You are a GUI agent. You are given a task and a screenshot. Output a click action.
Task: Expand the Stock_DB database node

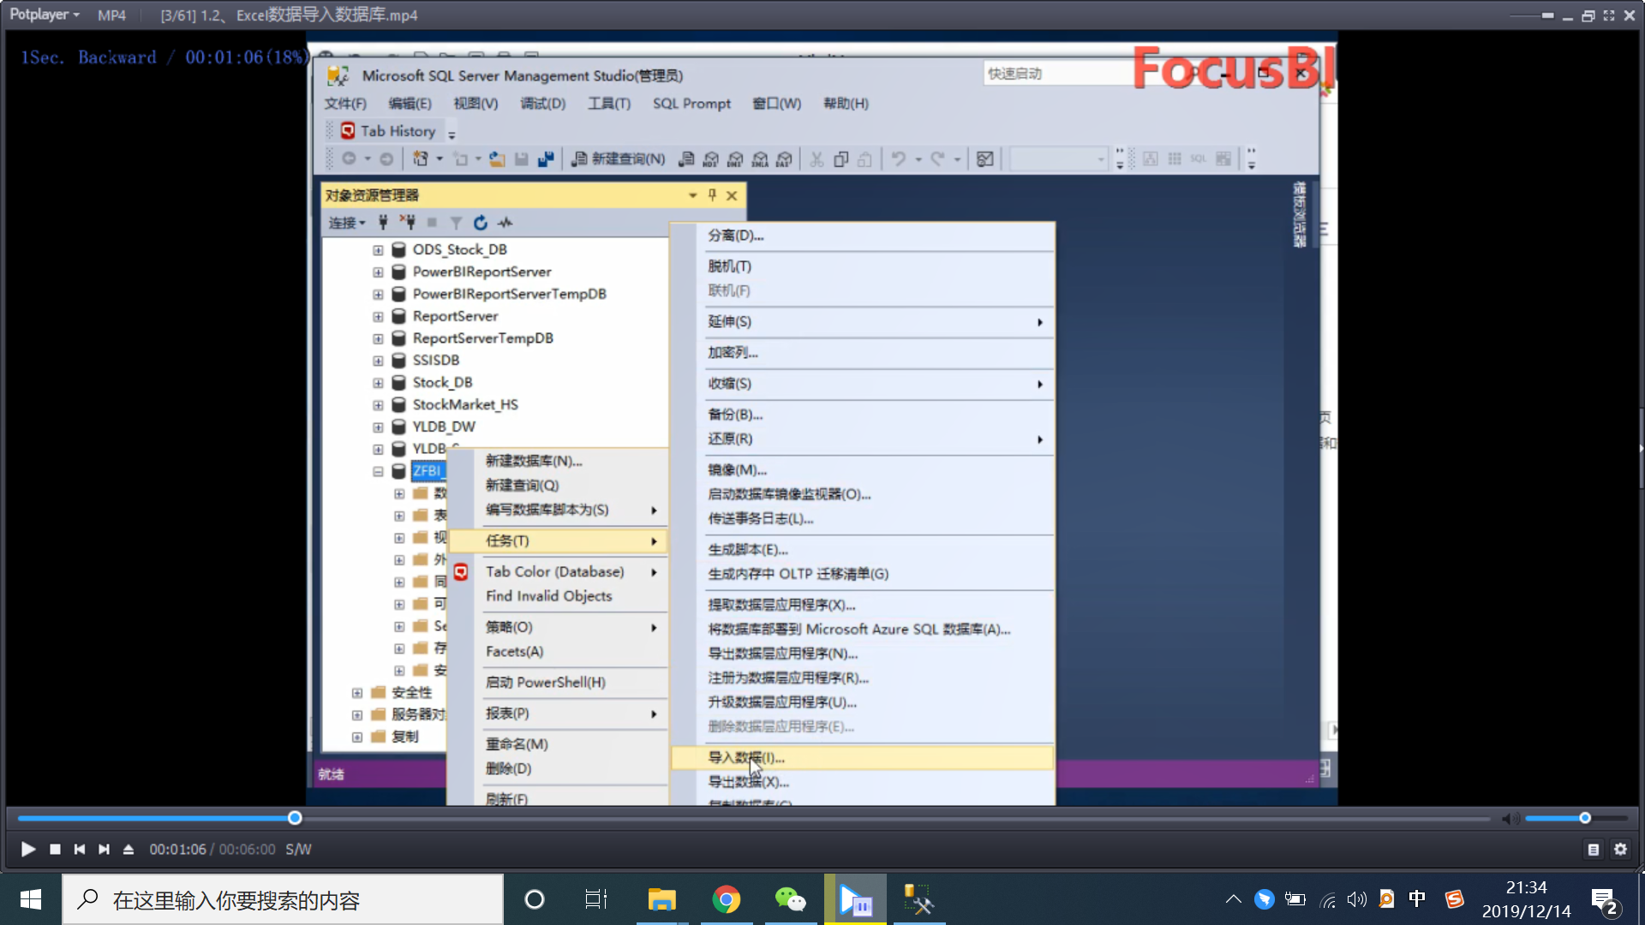pos(378,383)
